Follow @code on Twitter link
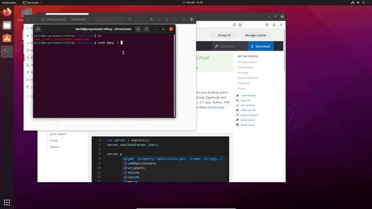This screenshot has width=372, height=209. tap(248, 110)
